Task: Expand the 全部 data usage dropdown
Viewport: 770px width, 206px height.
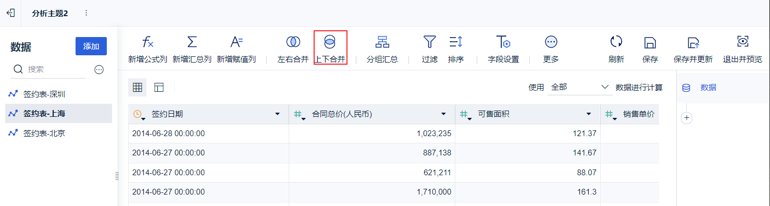Action: tap(579, 87)
